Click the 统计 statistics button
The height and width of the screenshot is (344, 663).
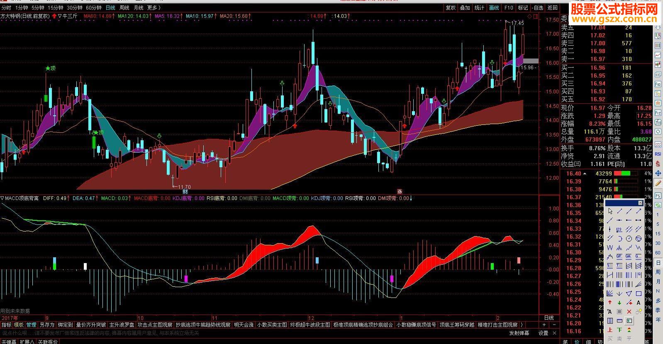pos(480,7)
